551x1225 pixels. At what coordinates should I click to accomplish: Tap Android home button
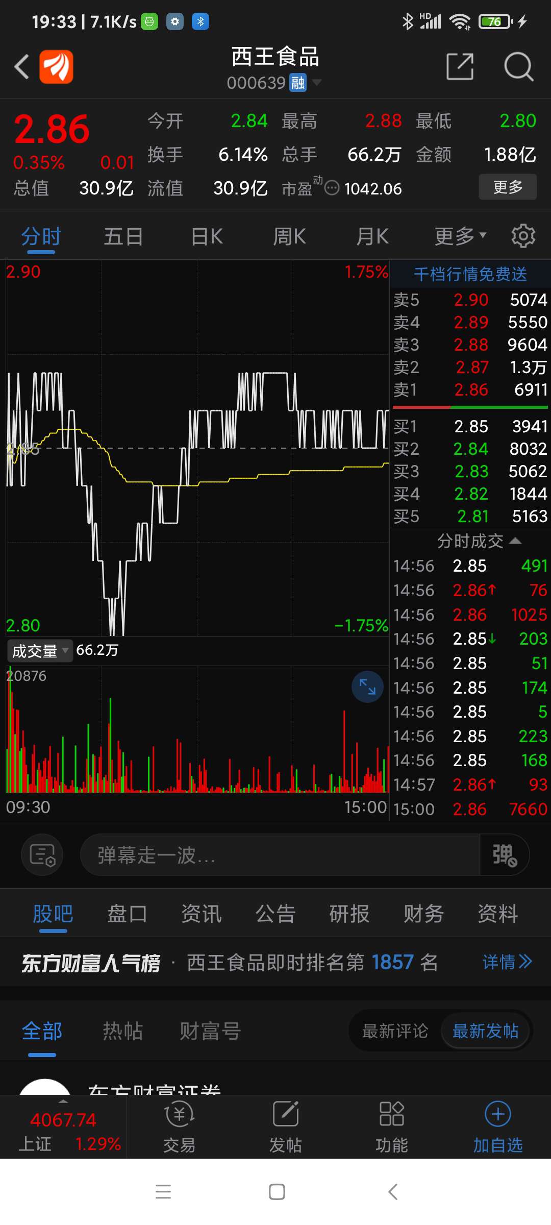coord(277,1191)
